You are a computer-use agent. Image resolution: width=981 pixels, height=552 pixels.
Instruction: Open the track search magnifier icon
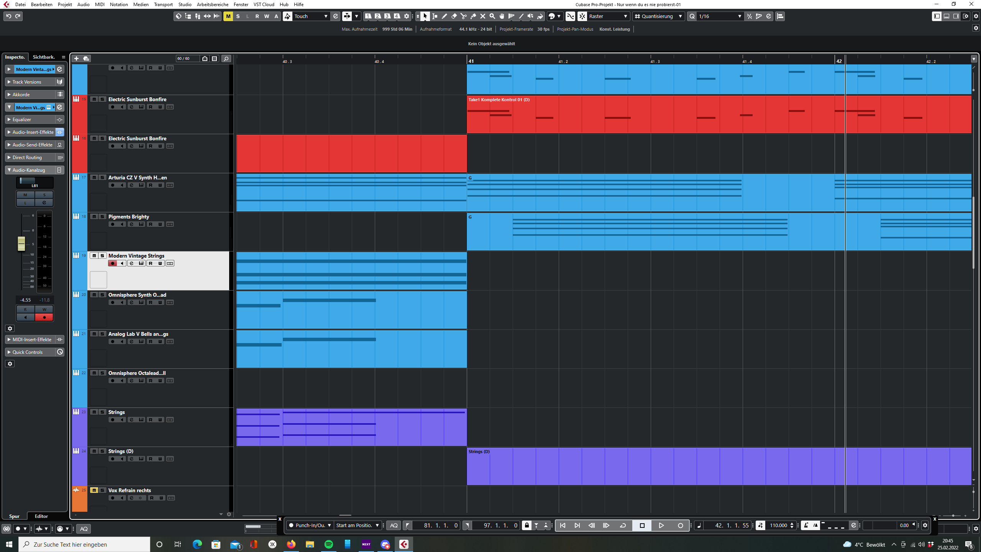[x=226, y=59]
